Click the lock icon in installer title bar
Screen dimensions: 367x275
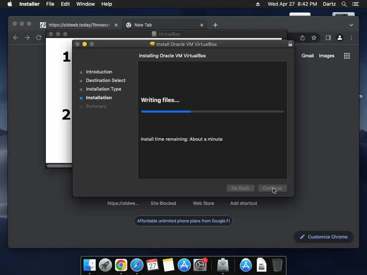[290, 44]
